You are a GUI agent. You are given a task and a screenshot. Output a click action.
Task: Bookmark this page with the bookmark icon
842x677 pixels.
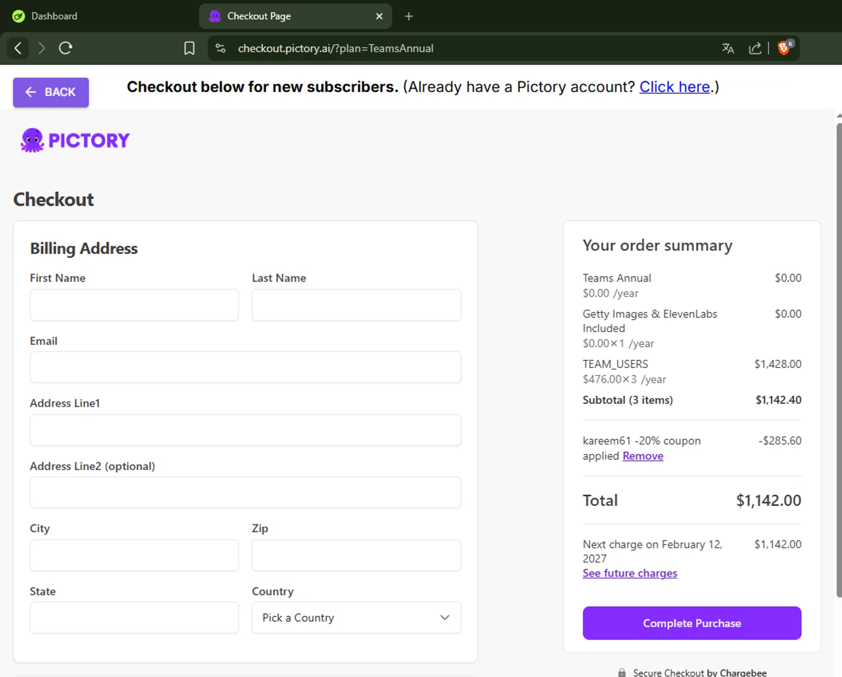pyautogui.click(x=189, y=48)
